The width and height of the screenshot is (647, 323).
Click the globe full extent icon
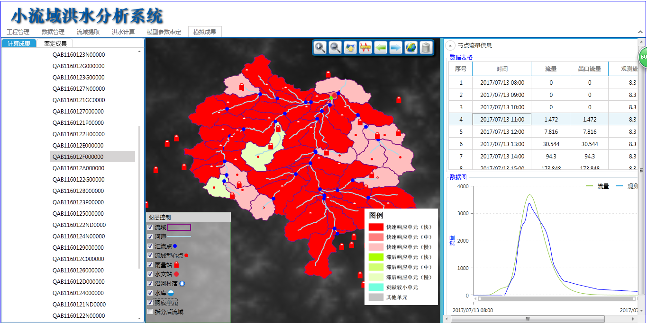pos(411,48)
